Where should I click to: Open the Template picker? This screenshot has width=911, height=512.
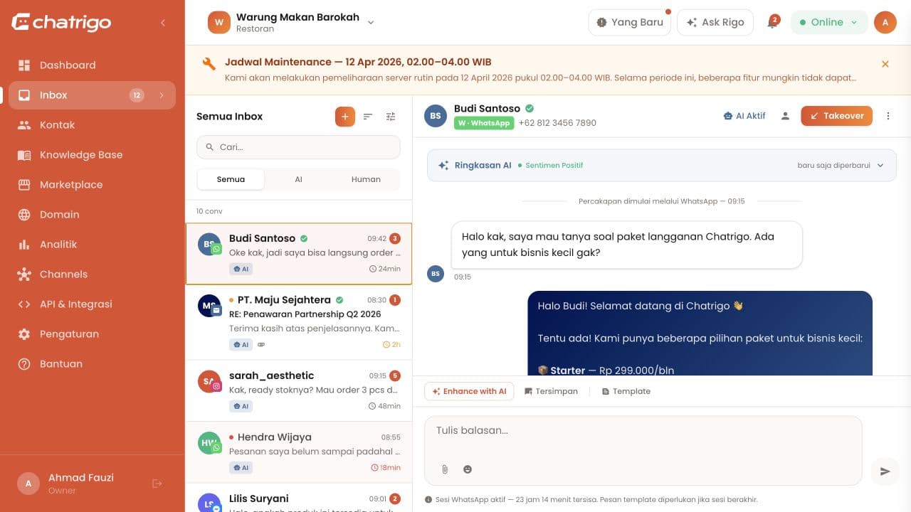(x=626, y=391)
